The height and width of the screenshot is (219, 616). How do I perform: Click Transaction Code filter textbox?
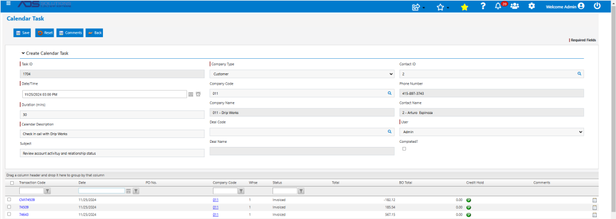(31, 191)
